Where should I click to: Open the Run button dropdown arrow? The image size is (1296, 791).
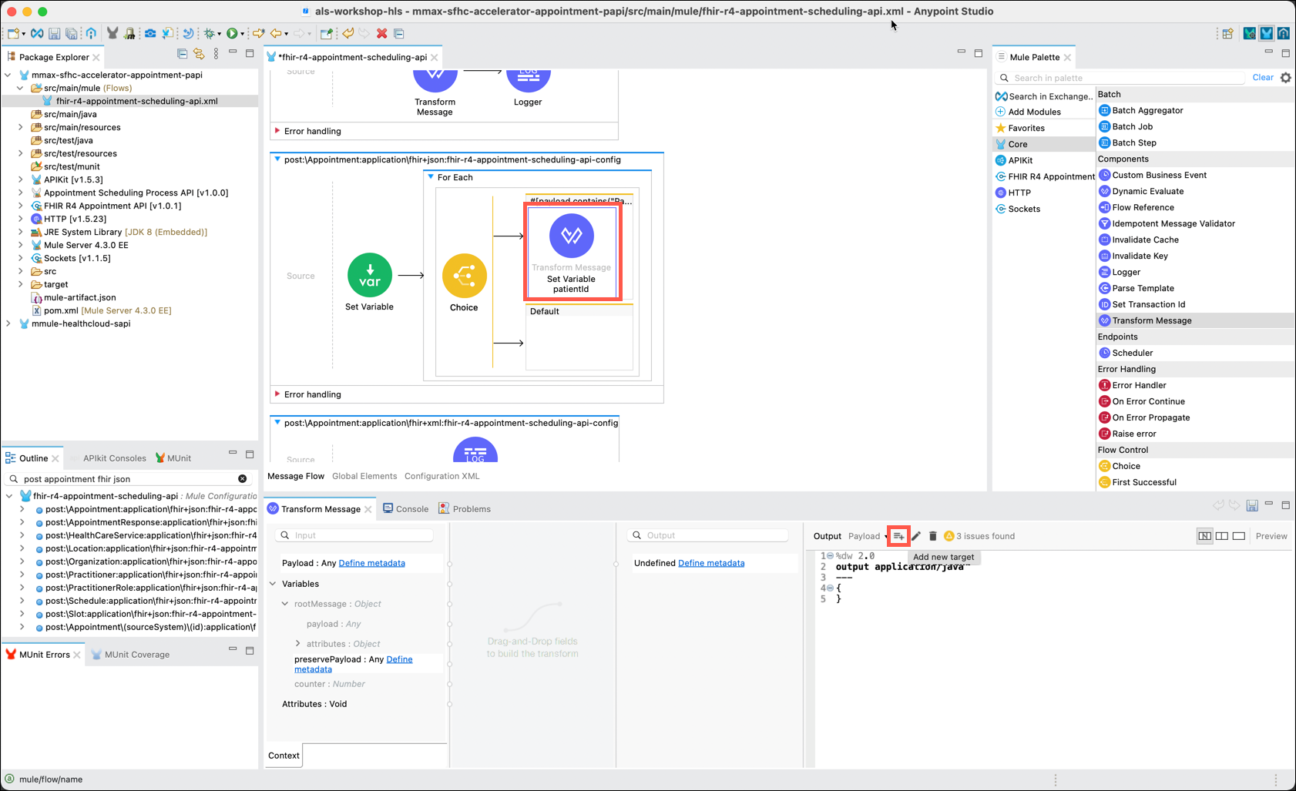click(x=242, y=34)
